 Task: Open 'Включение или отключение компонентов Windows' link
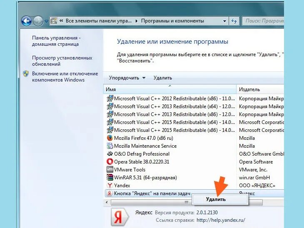65,77
